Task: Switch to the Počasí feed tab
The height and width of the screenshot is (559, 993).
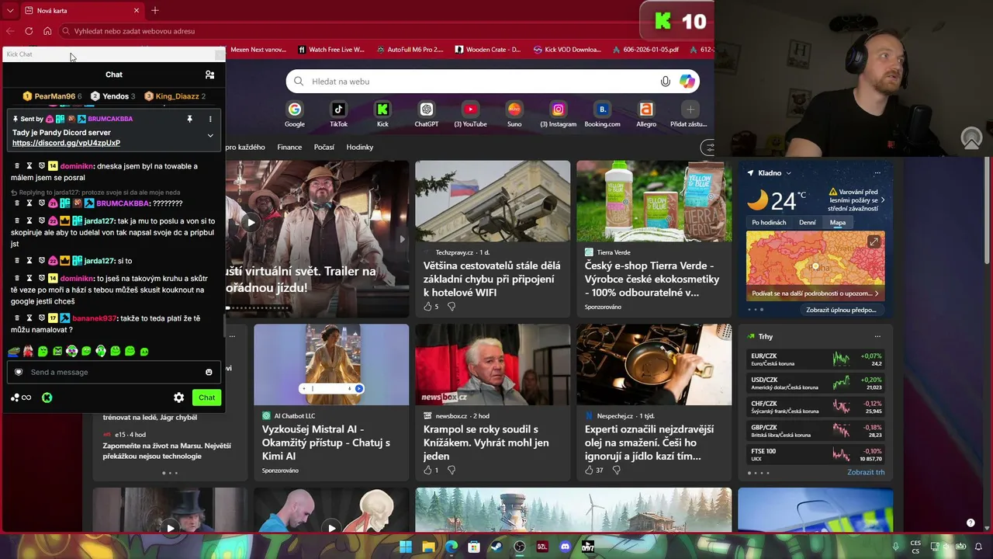Action: 324,147
